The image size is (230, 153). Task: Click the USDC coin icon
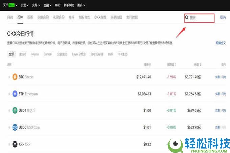pos(15,127)
